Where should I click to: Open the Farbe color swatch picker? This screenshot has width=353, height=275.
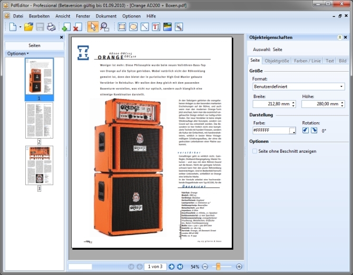click(292, 131)
